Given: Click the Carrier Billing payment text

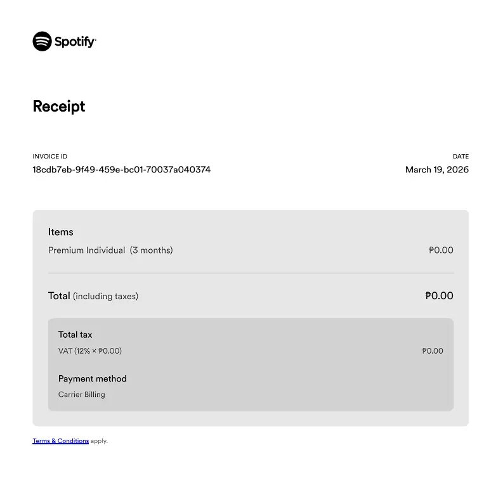Looking at the screenshot, I should 81,394.
